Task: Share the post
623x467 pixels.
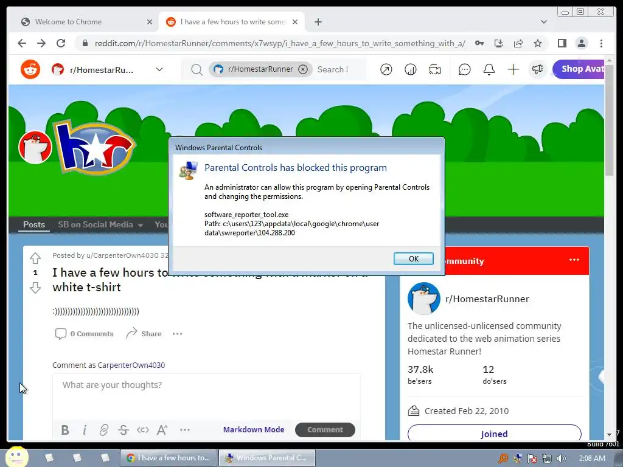Action: [x=144, y=334]
